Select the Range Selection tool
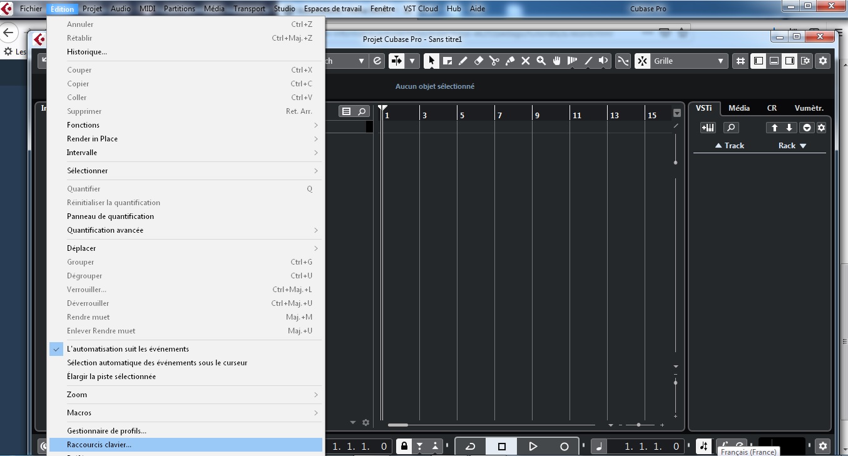 pos(447,61)
